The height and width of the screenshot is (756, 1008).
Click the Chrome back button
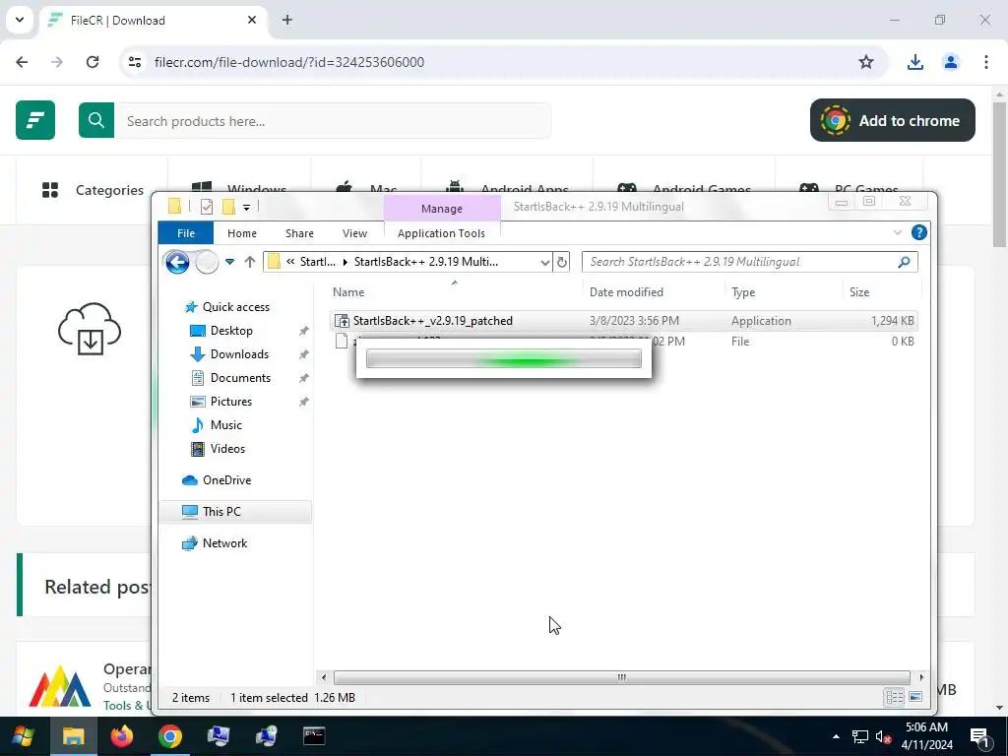tap(22, 62)
